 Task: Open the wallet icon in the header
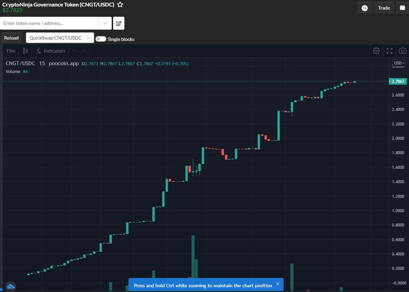[x=402, y=8]
